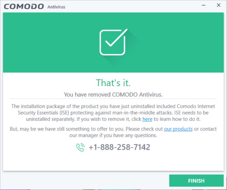Click the large white checkmark box icon
The image size is (227, 190).
[113, 42]
